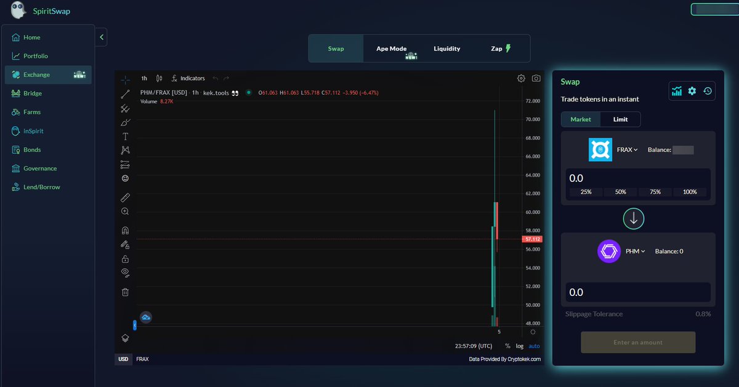The image size is (739, 387).
Task: Toggle the green indicator dot in legend
Action: (x=248, y=92)
